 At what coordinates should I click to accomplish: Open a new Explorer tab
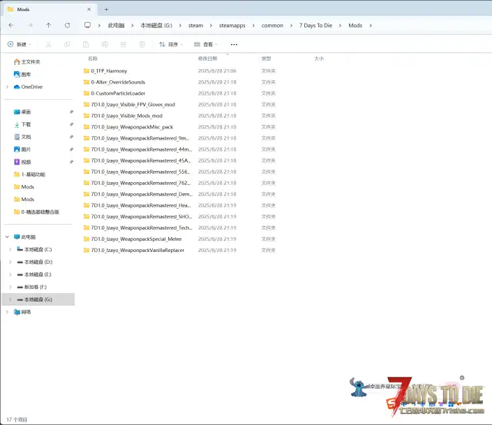[106, 9]
